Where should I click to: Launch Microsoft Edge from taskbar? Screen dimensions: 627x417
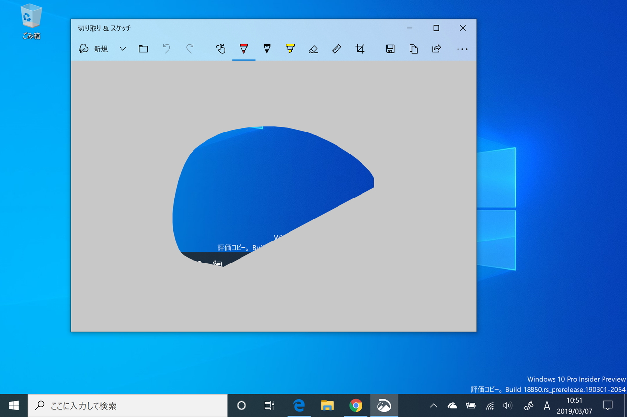coord(299,405)
